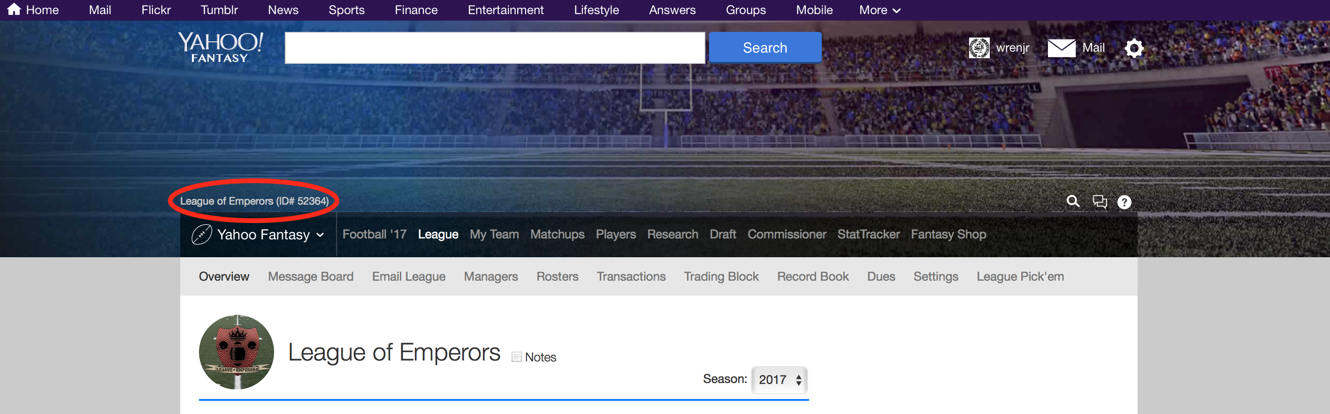The width and height of the screenshot is (1330, 414).
Task: Open Email League tab
Action: point(408,276)
